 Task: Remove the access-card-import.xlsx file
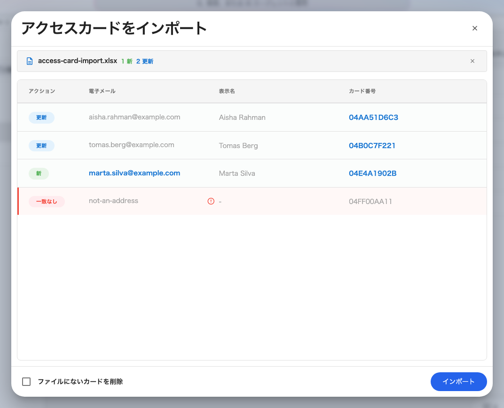[x=472, y=61]
